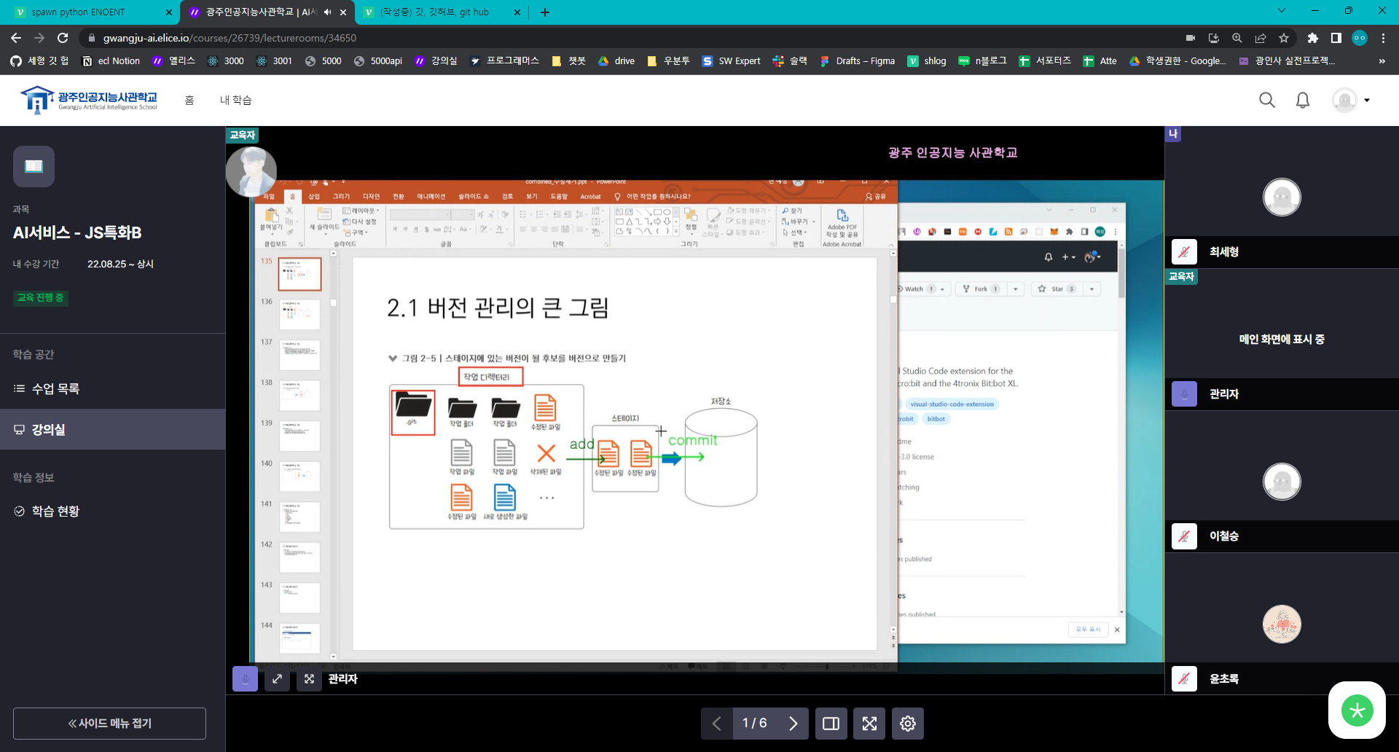1399x752 pixels.
Task: Open tab search dropdown arrow
Action: pos(1282,11)
